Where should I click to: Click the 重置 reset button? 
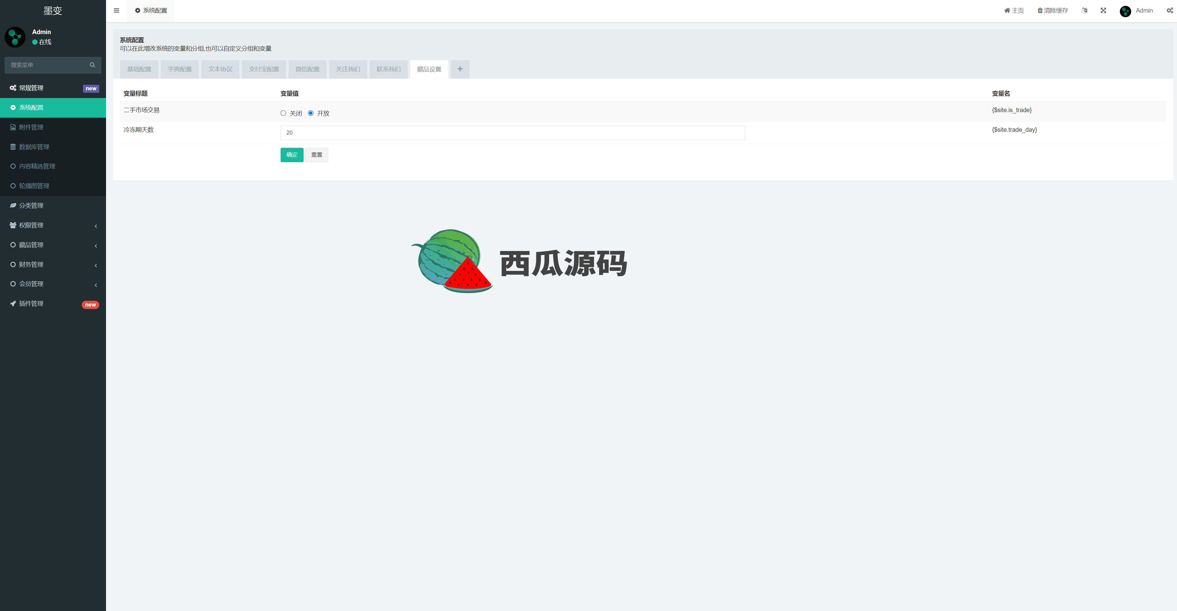[317, 155]
